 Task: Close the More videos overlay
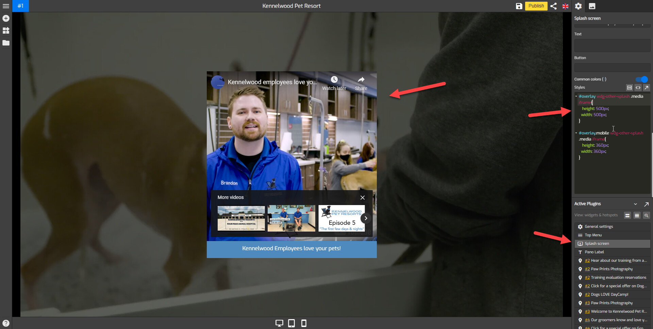tap(363, 198)
